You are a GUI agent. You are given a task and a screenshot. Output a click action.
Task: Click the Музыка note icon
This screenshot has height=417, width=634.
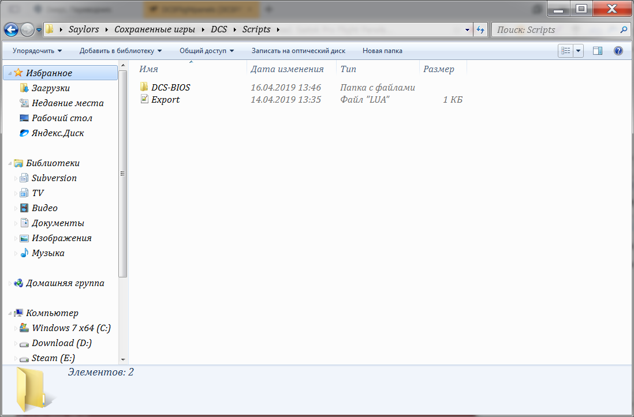[24, 253]
